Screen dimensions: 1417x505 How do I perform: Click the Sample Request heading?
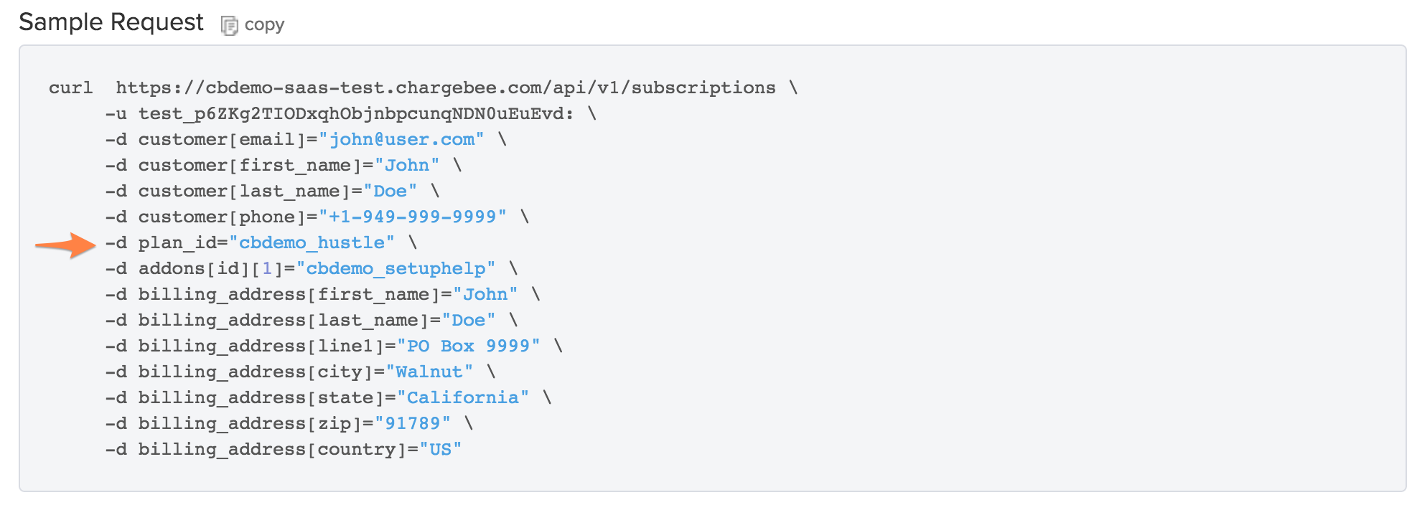click(x=111, y=22)
